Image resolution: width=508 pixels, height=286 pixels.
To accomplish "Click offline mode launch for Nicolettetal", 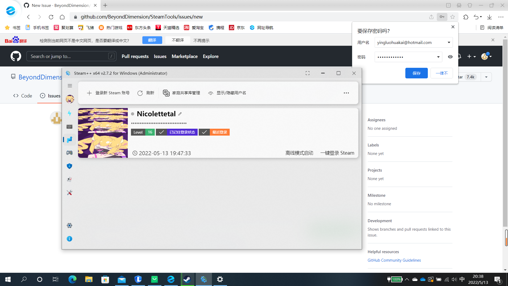I will (299, 153).
